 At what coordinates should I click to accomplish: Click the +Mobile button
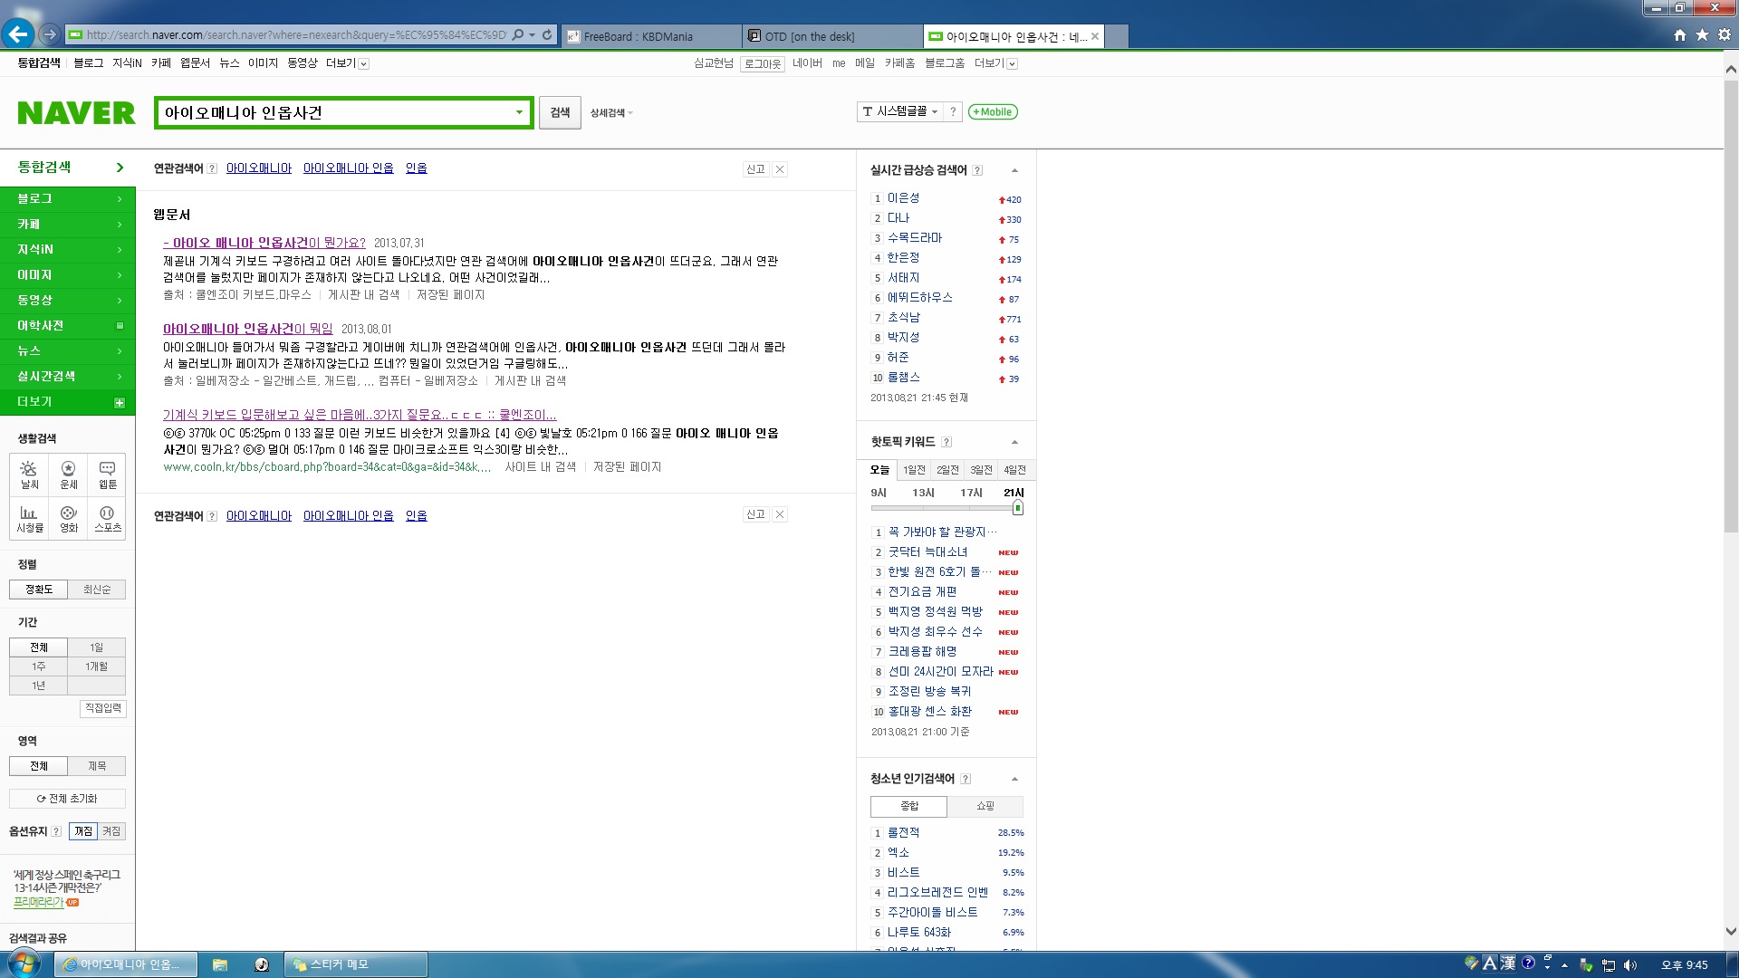tap(993, 112)
